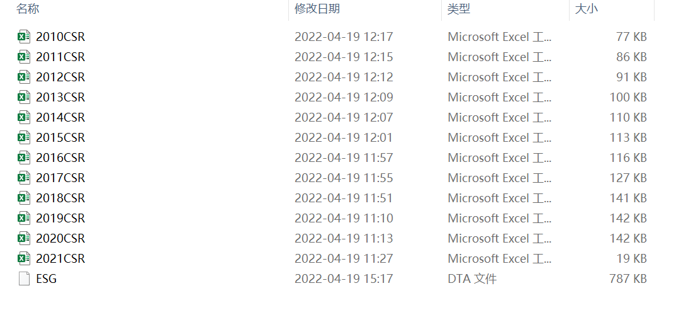Sort by 修改日期 column header

pos(317,9)
